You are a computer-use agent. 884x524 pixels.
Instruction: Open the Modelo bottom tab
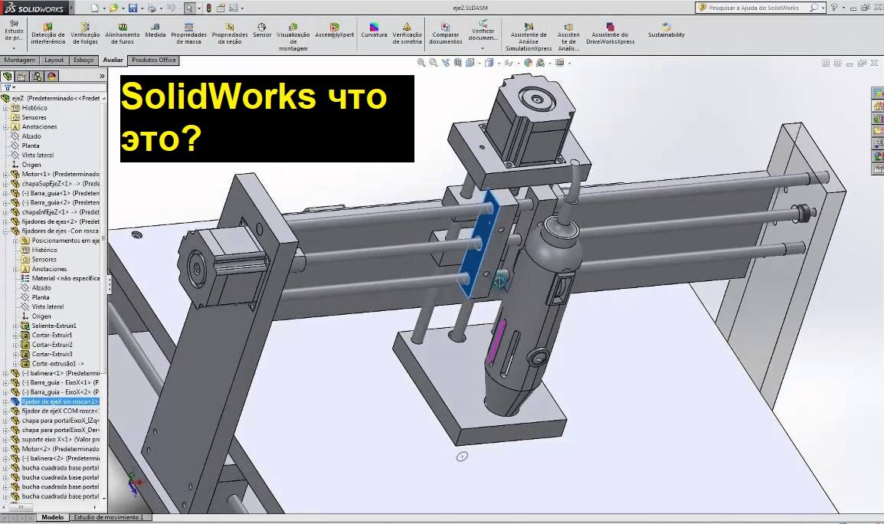point(53,517)
